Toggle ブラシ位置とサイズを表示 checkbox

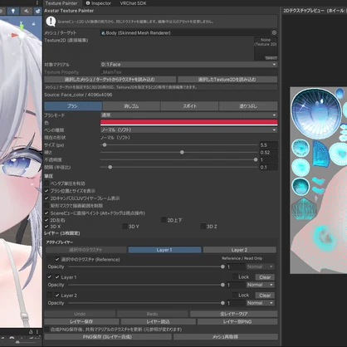click(x=46, y=191)
